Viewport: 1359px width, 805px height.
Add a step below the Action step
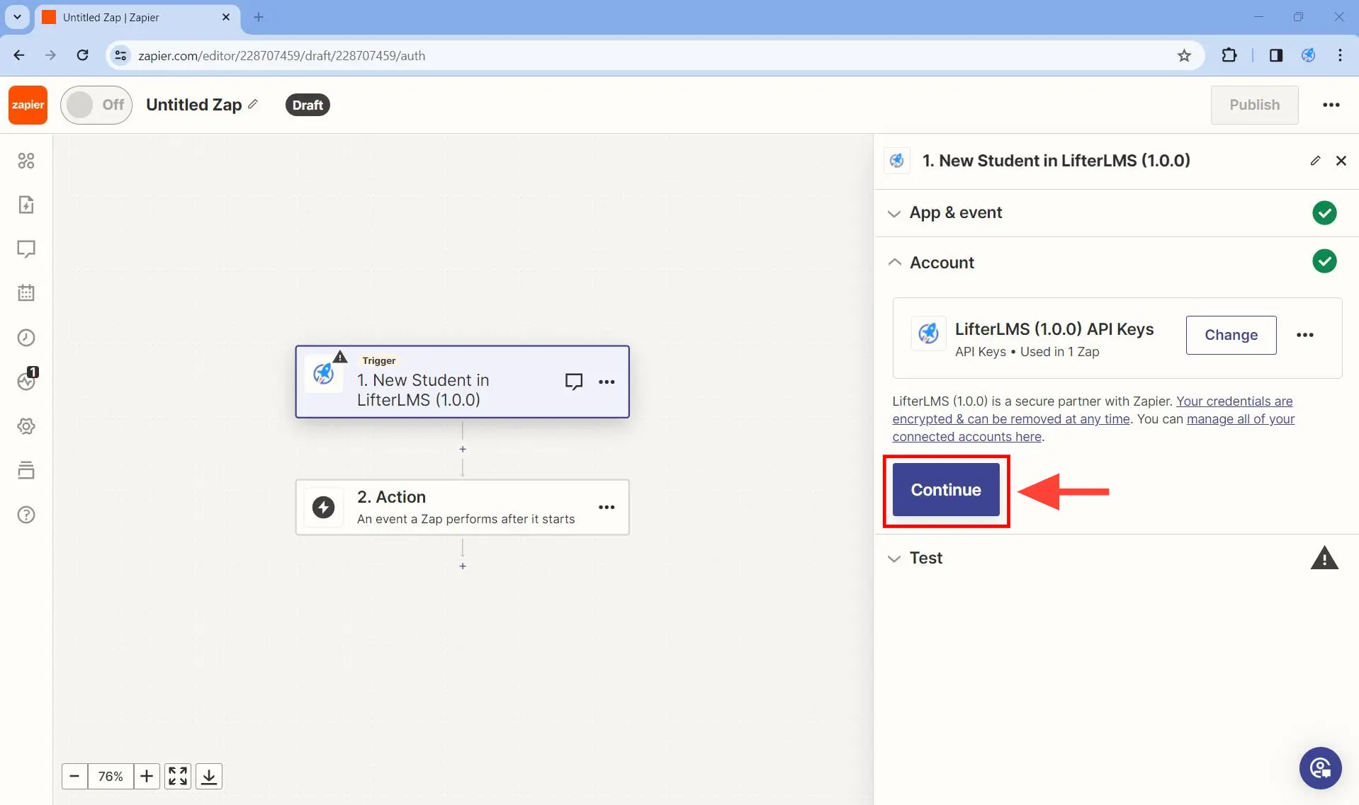463,566
